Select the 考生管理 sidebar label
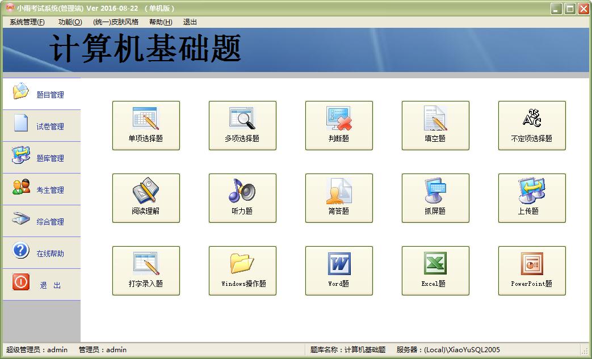Image resolution: width=592 pixels, height=359 pixels. pos(50,189)
